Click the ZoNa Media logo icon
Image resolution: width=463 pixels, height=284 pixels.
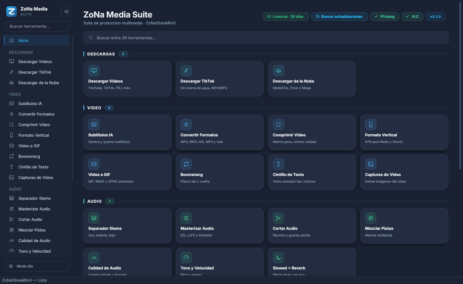pyautogui.click(x=12, y=12)
